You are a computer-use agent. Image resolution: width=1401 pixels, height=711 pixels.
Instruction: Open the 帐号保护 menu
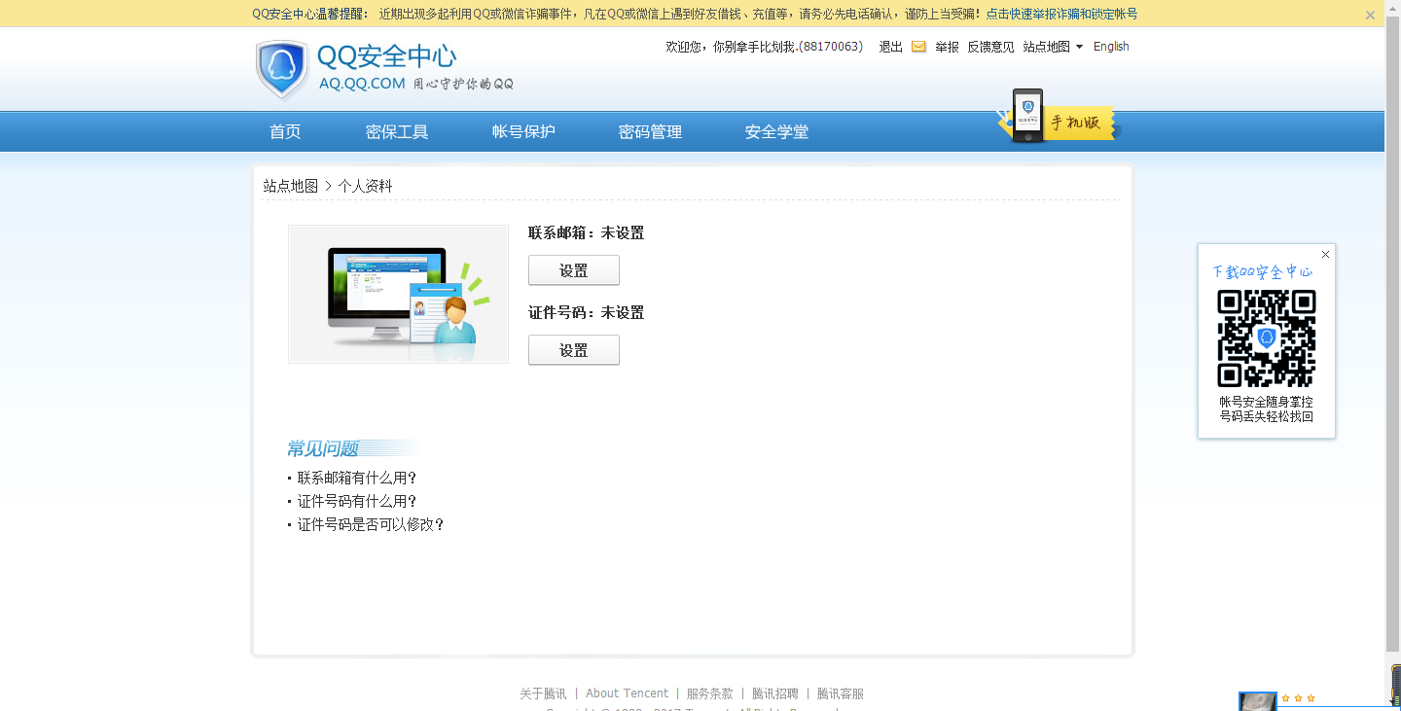523,132
